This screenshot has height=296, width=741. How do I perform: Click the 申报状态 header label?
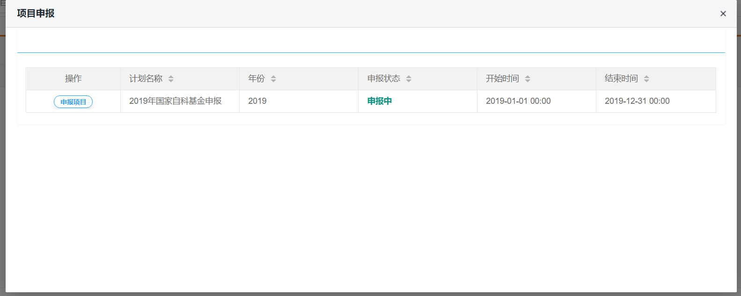point(384,79)
